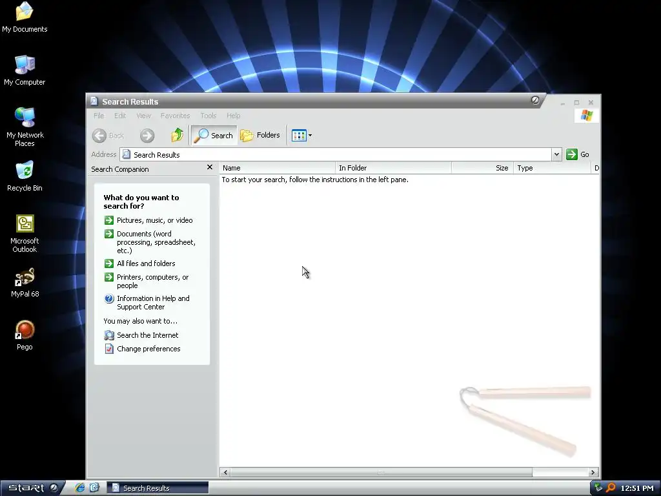Search for Pictures, music, or video
661x496 pixels.
pyautogui.click(x=154, y=220)
